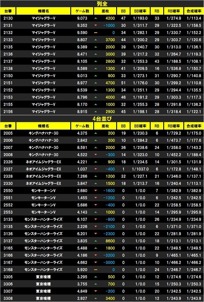The image size is (204, 302).
Task: Click the green up arrow in row 2005
Action: click(96, 133)
